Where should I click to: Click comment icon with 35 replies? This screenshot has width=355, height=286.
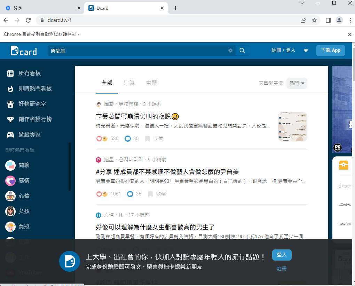coord(130,194)
